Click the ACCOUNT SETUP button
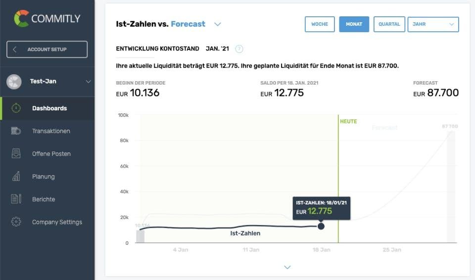This screenshot has height=280, width=475. [47, 49]
